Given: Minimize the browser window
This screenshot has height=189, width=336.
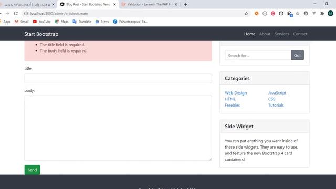Looking at the screenshot, I should [314, 4].
